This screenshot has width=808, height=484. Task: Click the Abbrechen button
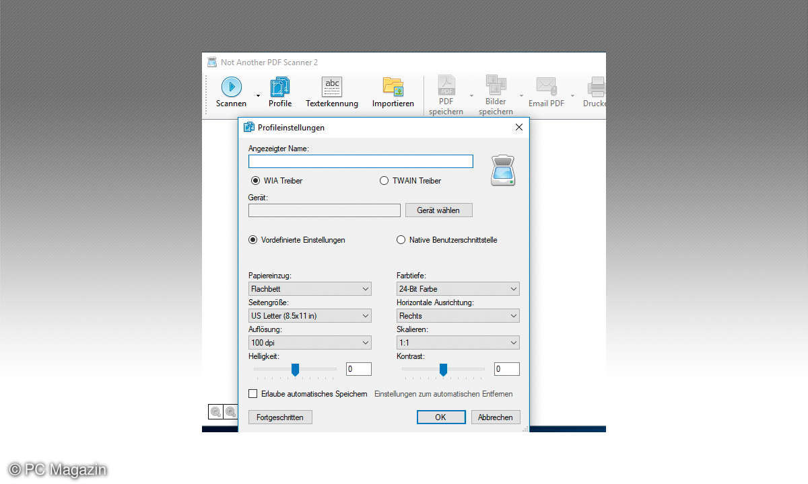click(x=496, y=417)
